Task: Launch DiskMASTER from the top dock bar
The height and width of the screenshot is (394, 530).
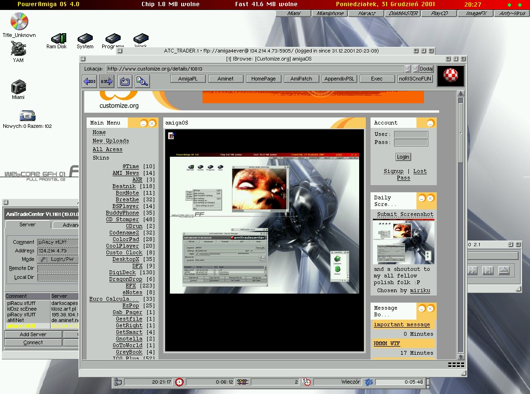Action: [403, 14]
